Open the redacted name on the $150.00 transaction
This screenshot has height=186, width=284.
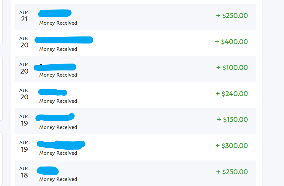pyautogui.click(x=55, y=117)
